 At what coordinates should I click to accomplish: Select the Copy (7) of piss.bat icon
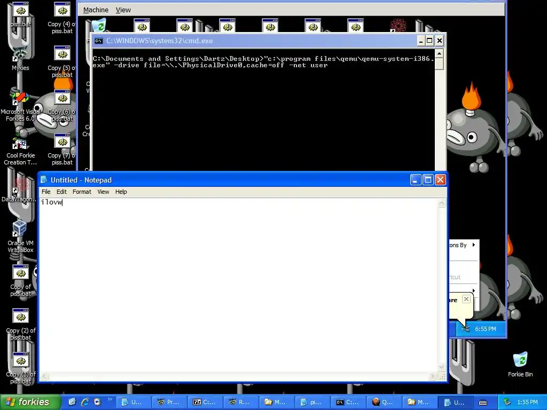[62, 150]
